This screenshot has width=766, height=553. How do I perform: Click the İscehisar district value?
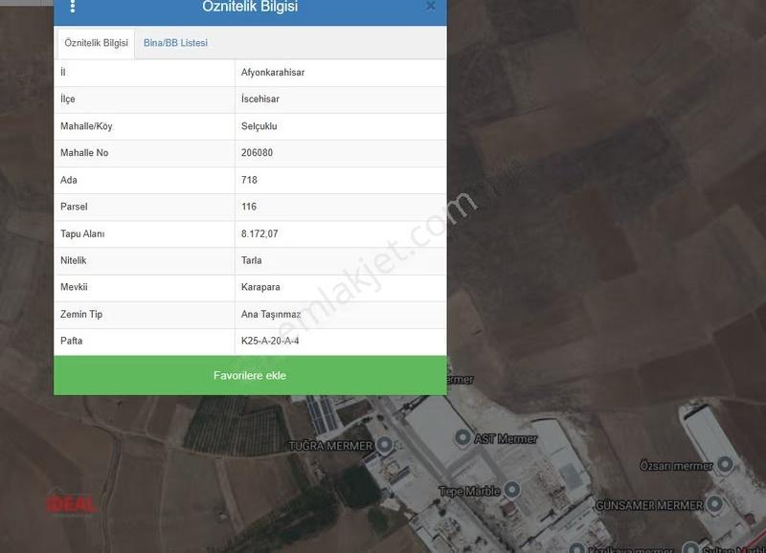(259, 100)
